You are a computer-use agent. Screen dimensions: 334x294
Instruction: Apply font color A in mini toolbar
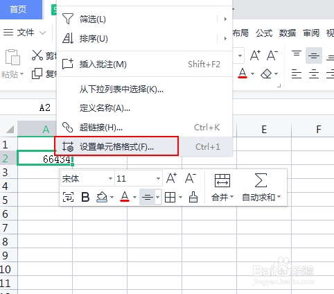click(x=125, y=197)
